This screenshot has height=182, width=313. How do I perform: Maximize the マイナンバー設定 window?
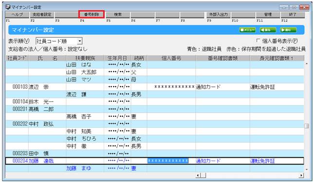pyautogui.click(x=294, y=7)
